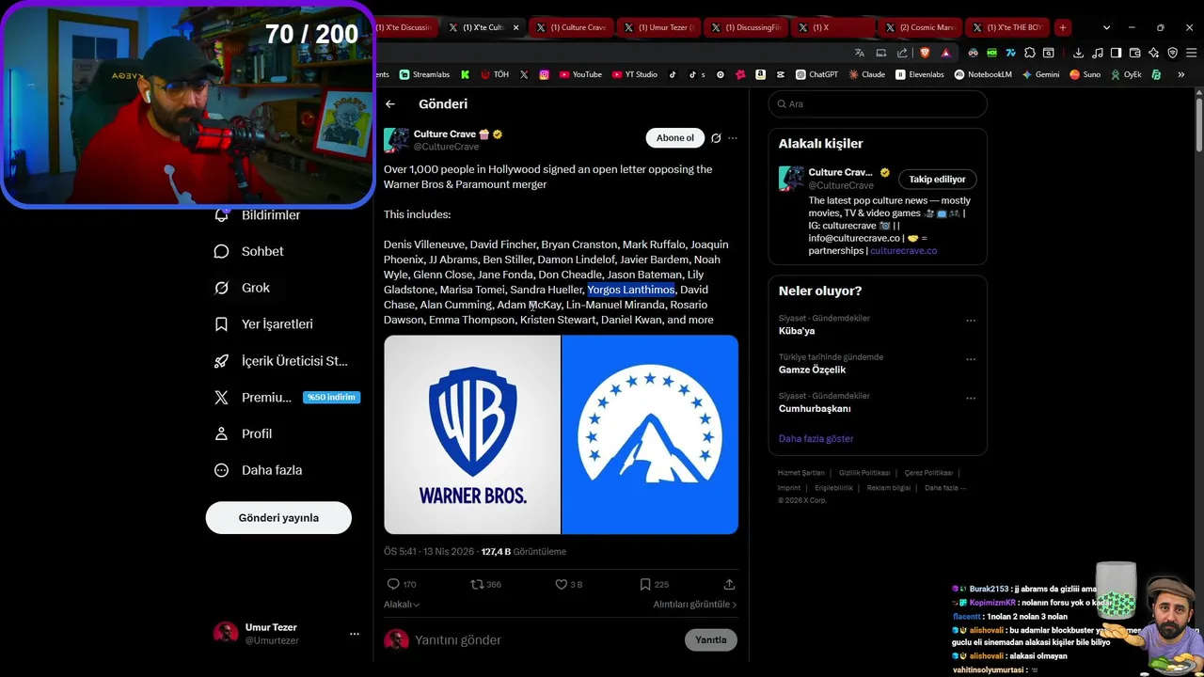
Task: Go back using the Gönderi arrow
Action: click(390, 104)
